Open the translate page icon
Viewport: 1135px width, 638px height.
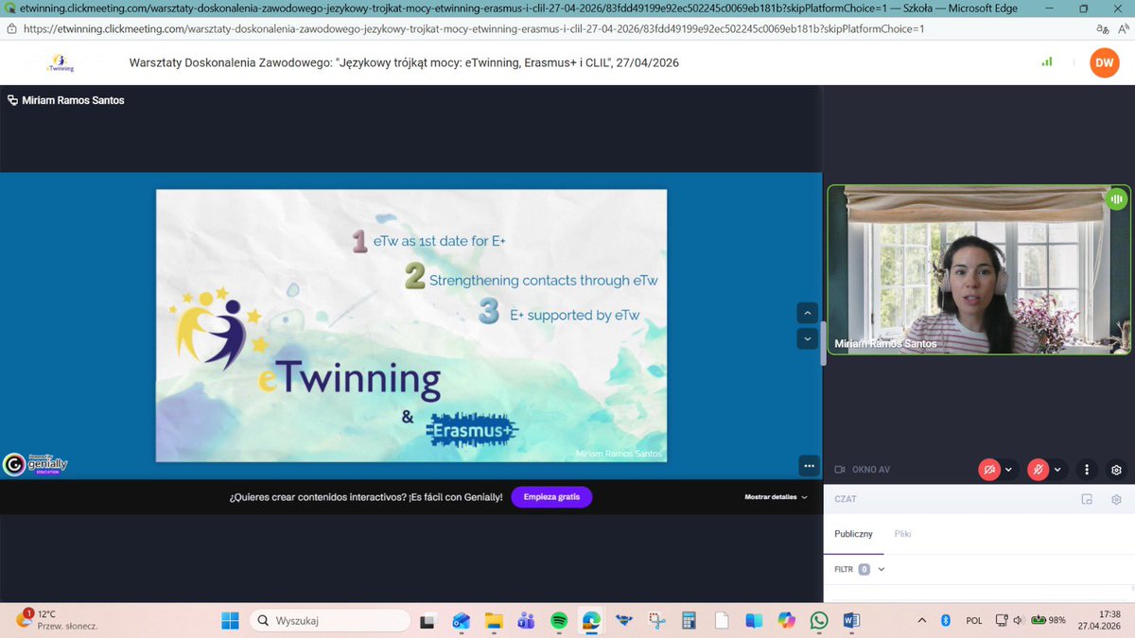[1102, 28]
